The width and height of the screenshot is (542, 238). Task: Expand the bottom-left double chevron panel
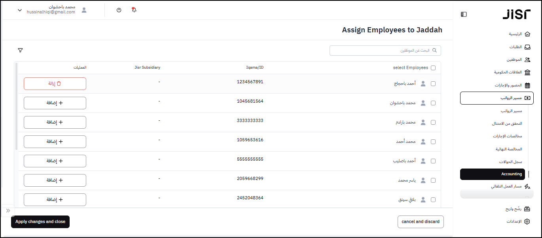tap(8, 211)
